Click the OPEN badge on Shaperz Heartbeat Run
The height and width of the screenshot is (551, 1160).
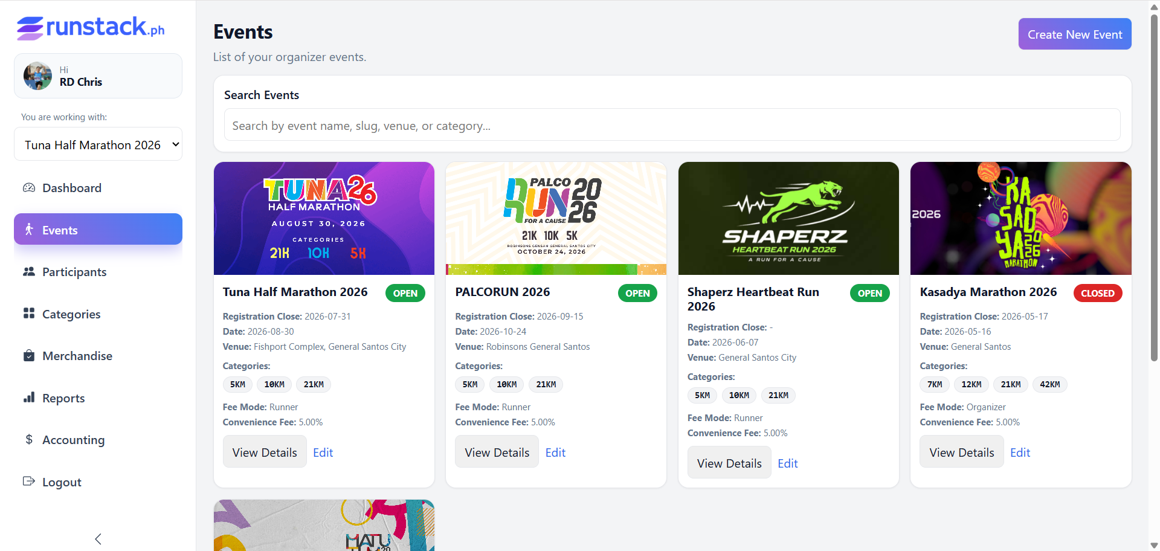click(870, 293)
